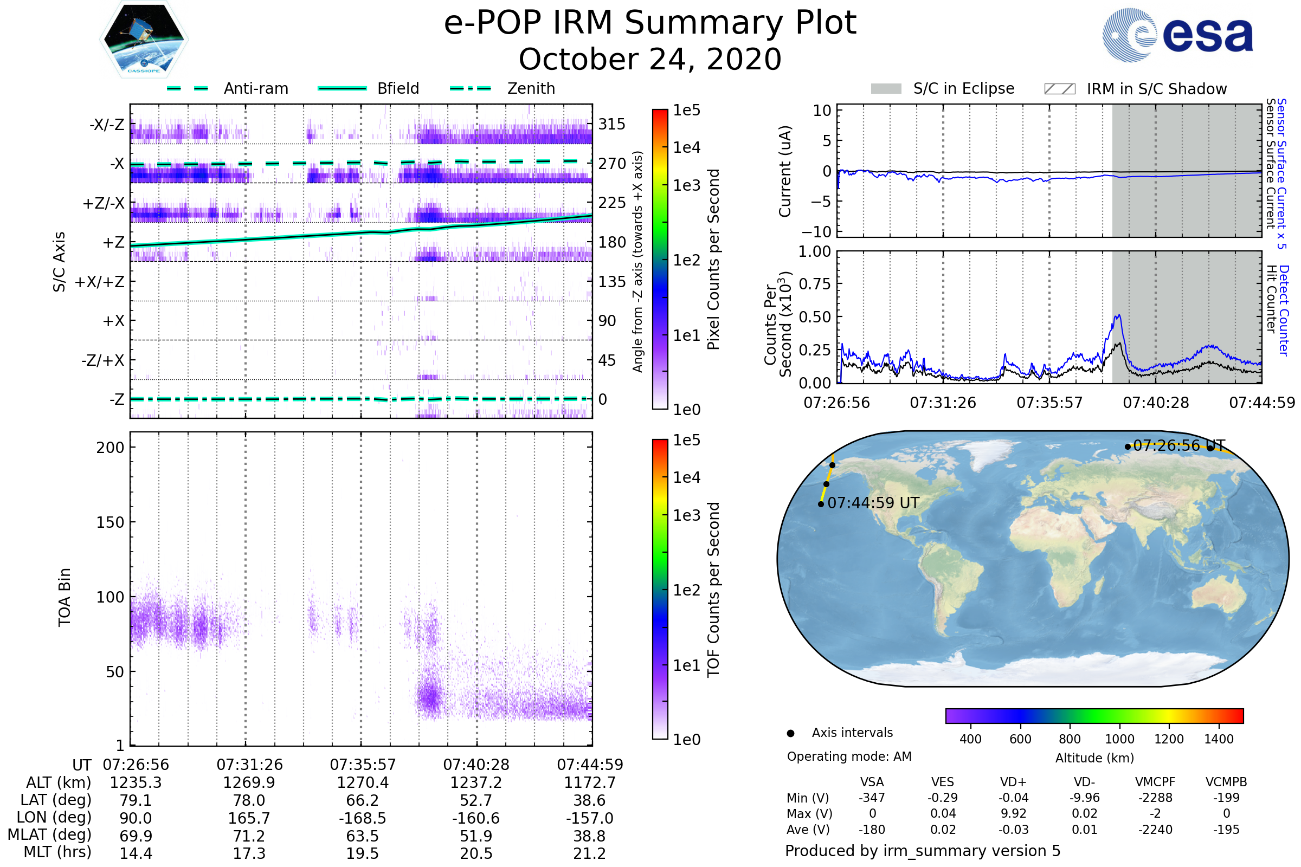Screen dimensions: 1301x867
Task: Click the ESA logo
Action: click(x=1177, y=35)
